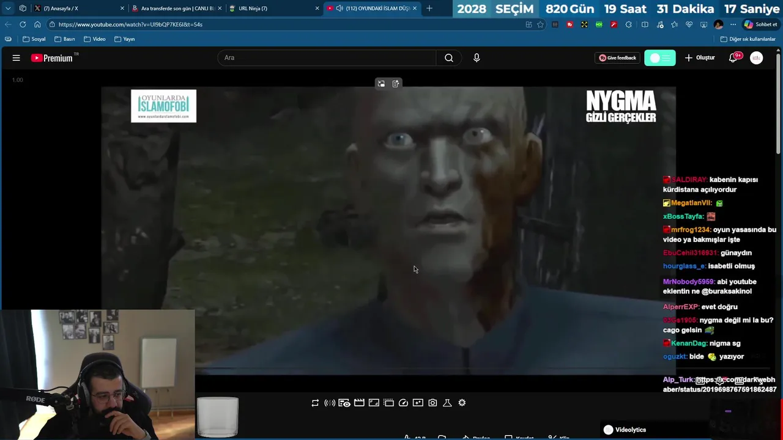Image resolution: width=783 pixels, height=440 pixels.
Task: Click the site info lock icon
Action: (53, 24)
